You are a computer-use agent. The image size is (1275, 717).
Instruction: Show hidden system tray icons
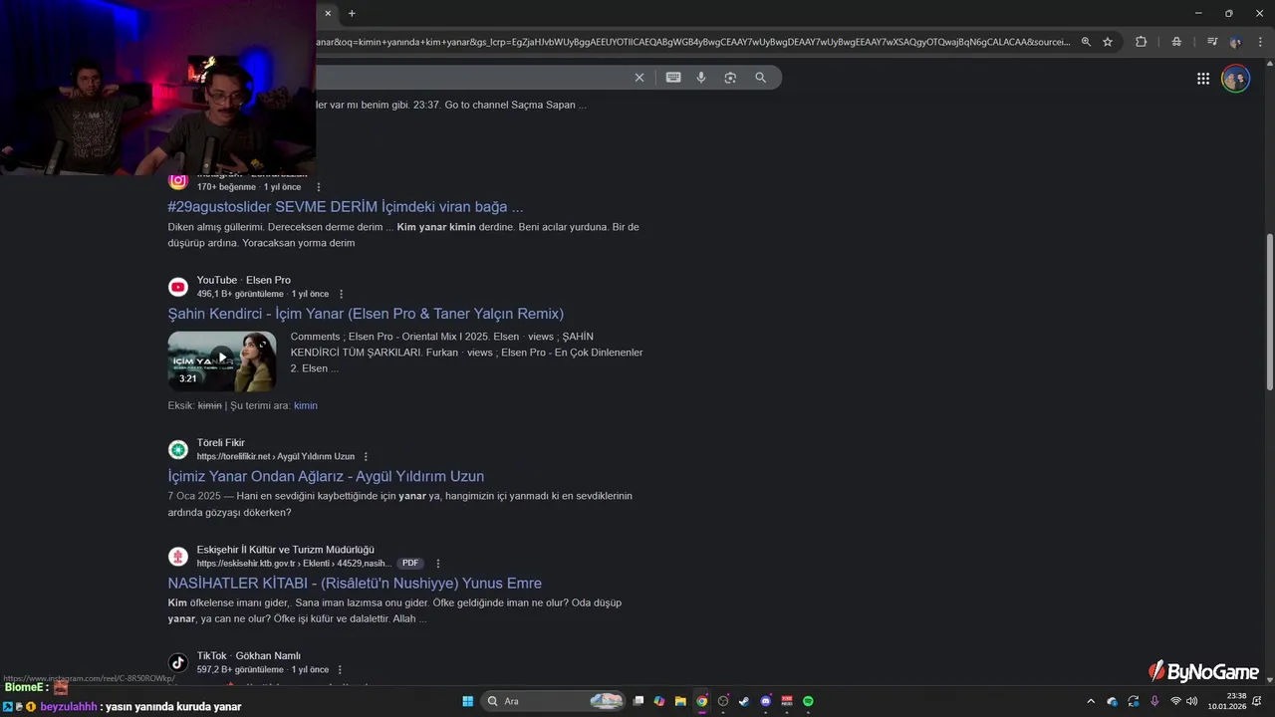(1091, 701)
